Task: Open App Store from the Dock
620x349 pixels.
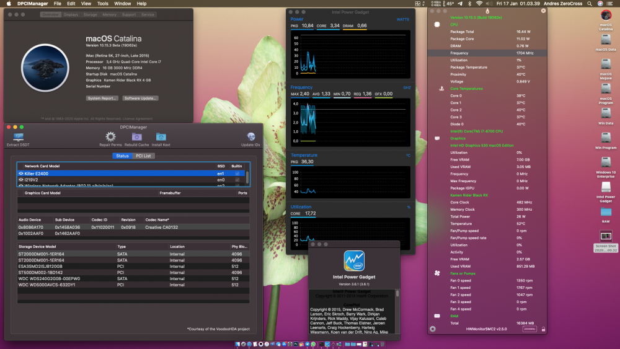Action: coord(284,344)
